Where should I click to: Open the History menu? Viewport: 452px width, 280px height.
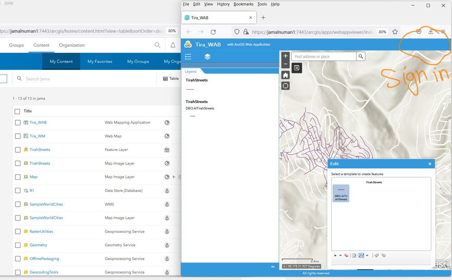223,4
